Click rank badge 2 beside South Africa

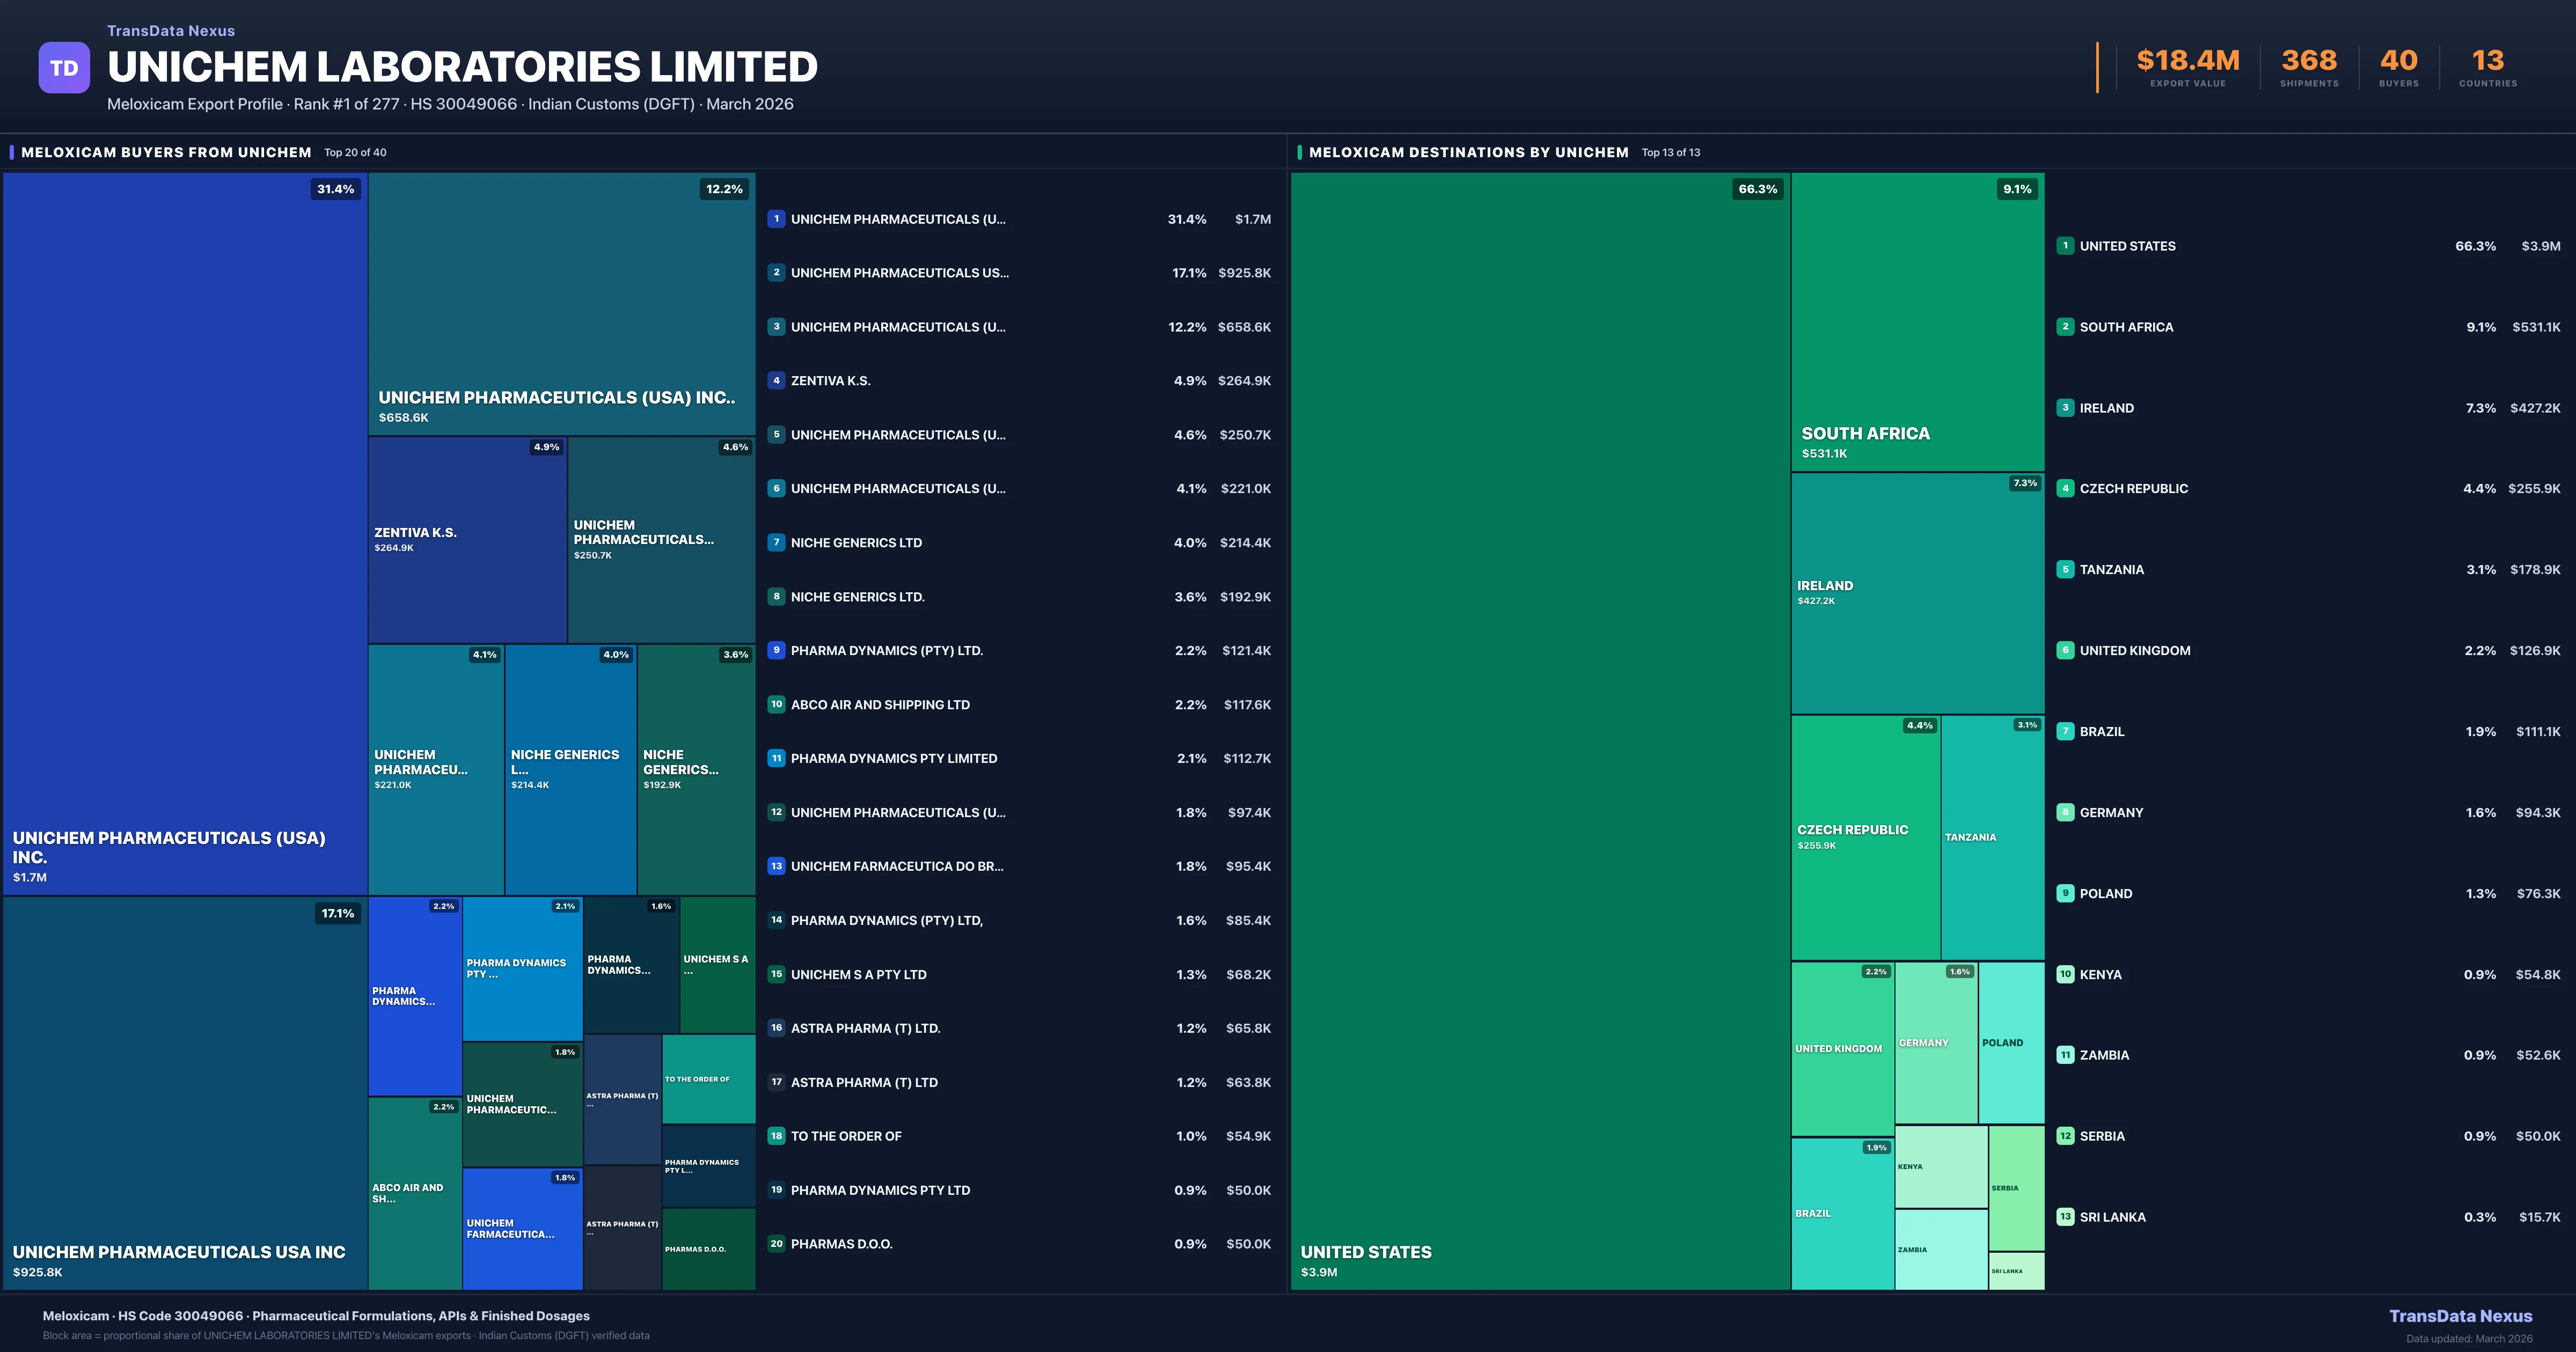tap(2065, 327)
